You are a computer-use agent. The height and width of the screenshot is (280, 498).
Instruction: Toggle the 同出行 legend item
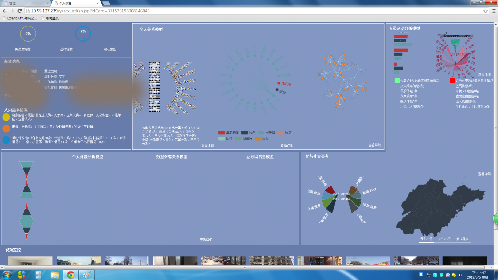coord(244,139)
